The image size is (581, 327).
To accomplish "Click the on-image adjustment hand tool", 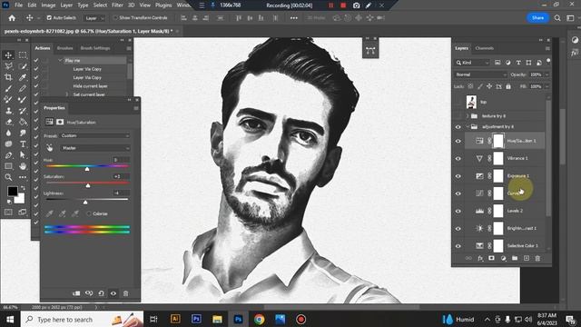I will click(50, 148).
